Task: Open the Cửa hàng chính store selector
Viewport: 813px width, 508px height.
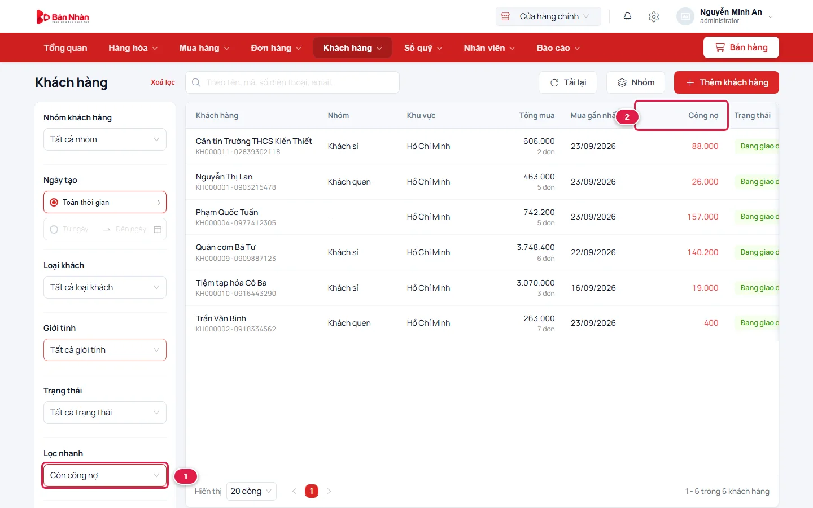Action: pyautogui.click(x=548, y=16)
